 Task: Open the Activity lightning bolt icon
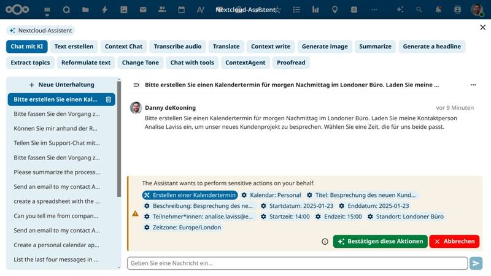104,10
